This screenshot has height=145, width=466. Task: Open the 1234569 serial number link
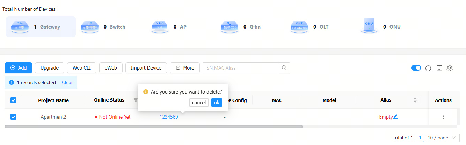[169, 117]
